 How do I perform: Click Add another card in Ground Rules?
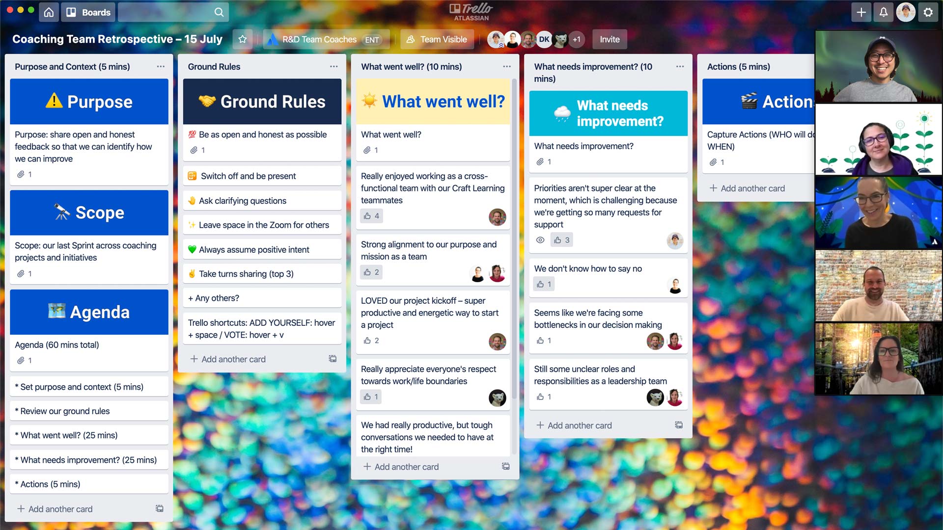pos(228,359)
